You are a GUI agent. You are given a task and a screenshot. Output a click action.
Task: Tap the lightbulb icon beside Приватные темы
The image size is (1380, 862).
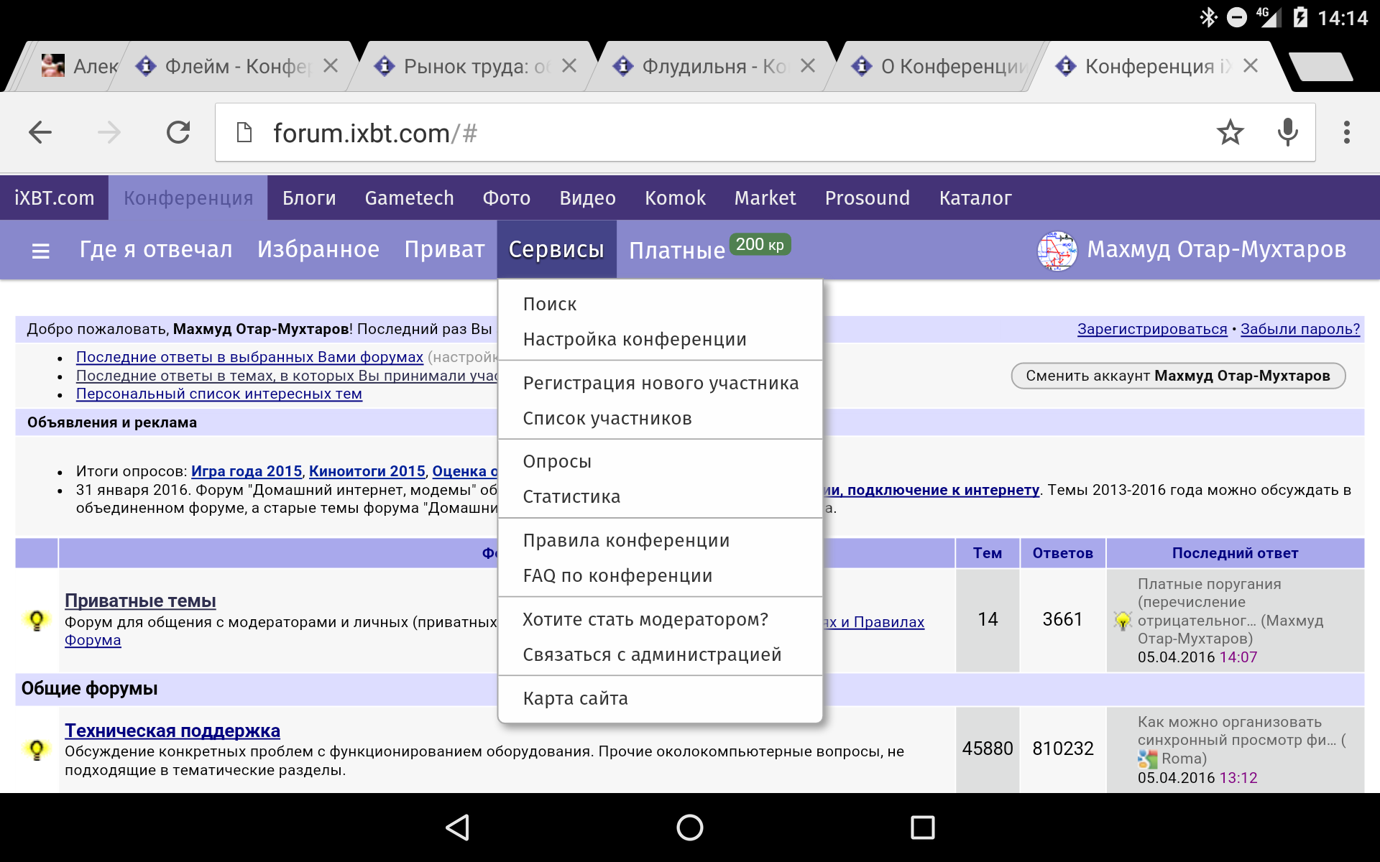[37, 620]
